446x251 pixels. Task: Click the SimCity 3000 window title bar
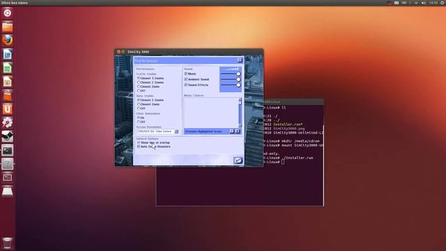pyautogui.click(x=189, y=52)
